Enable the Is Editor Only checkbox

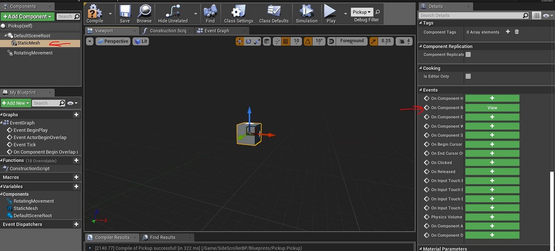click(x=468, y=76)
